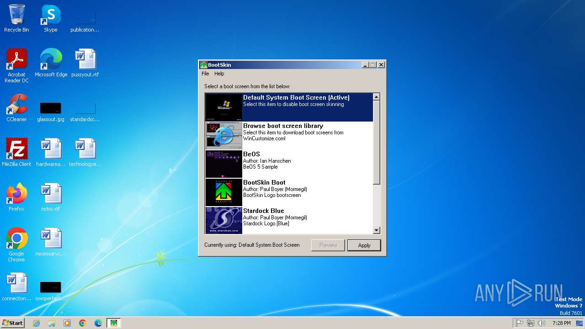Click the Apply button

[364, 245]
